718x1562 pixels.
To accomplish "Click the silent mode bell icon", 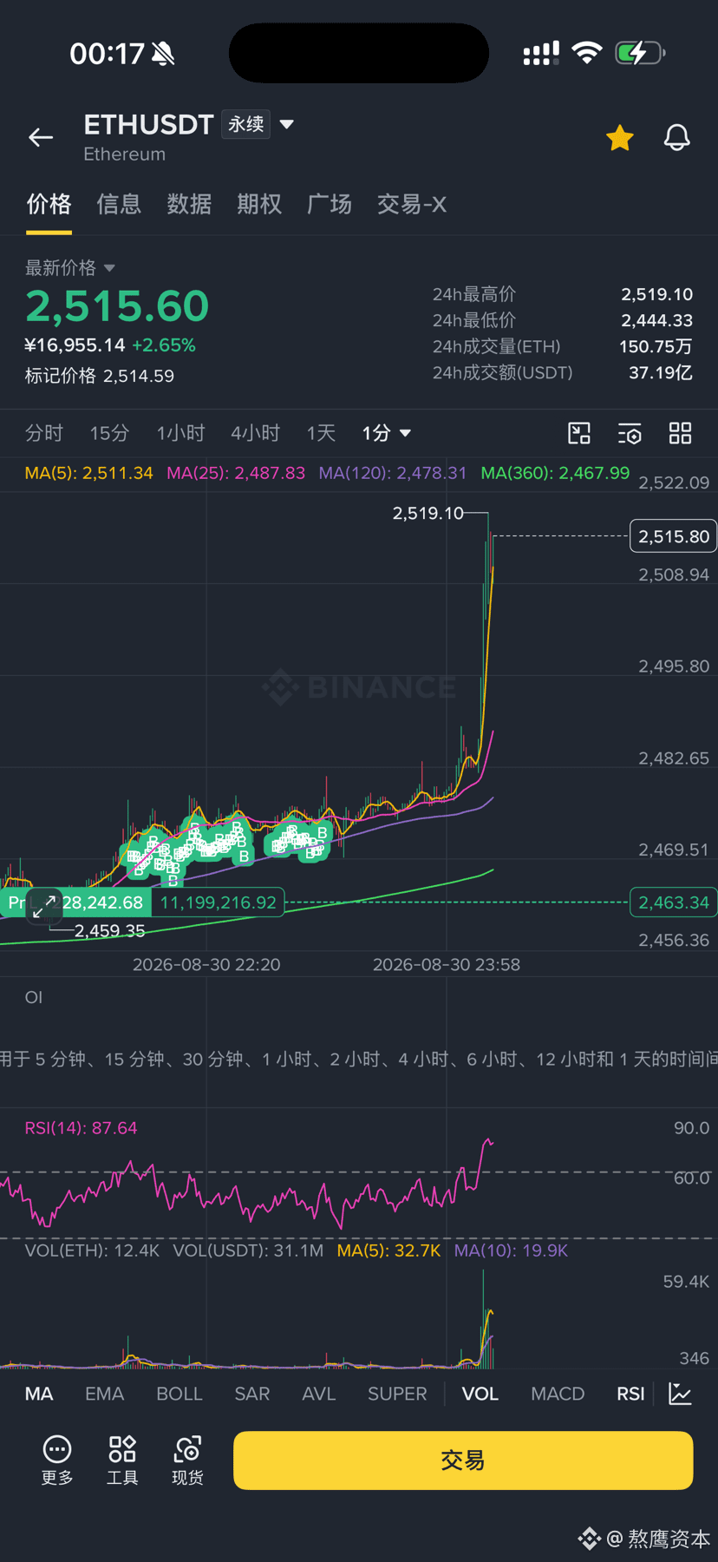I will tap(163, 54).
